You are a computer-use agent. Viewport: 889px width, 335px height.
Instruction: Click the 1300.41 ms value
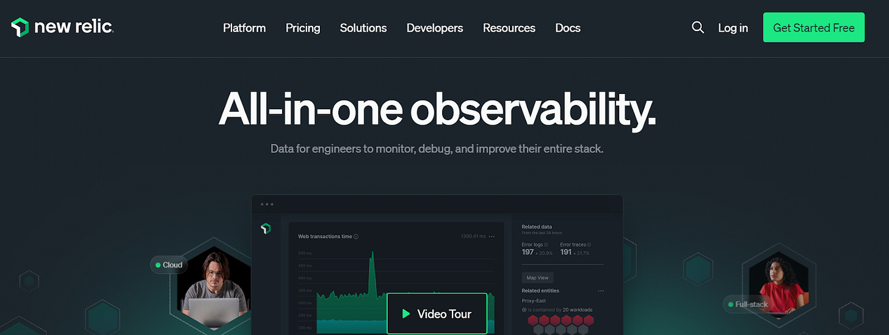pyautogui.click(x=473, y=236)
